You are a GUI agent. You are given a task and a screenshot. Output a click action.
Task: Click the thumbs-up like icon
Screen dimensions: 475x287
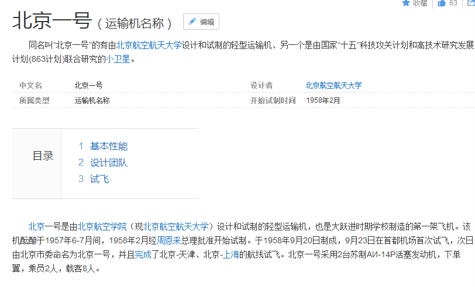[441, 3]
